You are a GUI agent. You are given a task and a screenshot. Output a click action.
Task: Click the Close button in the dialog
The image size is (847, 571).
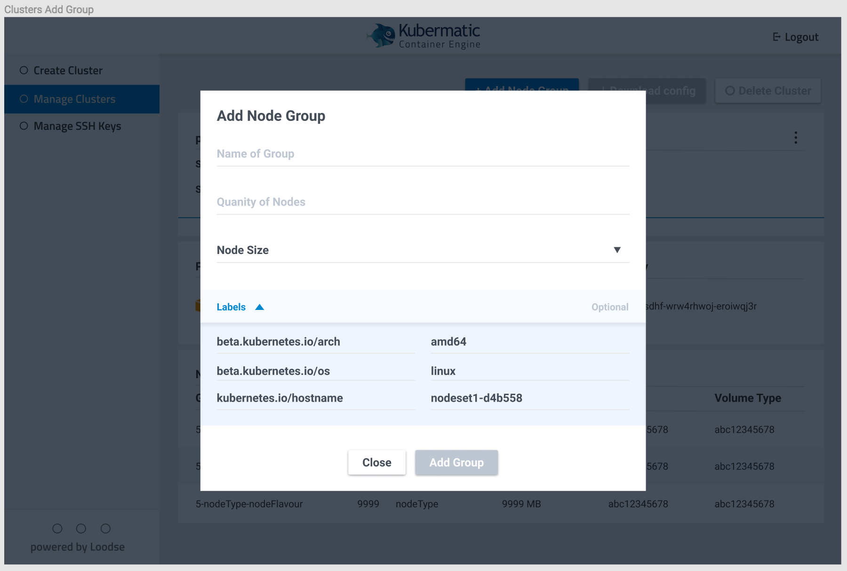(x=376, y=462)
